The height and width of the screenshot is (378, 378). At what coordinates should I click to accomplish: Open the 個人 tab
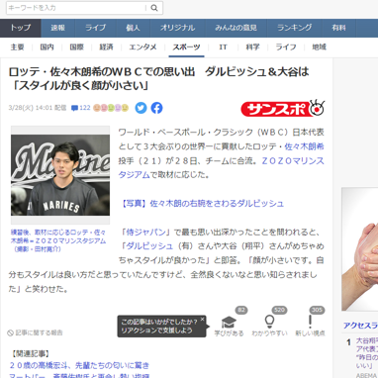pos(133,28)
